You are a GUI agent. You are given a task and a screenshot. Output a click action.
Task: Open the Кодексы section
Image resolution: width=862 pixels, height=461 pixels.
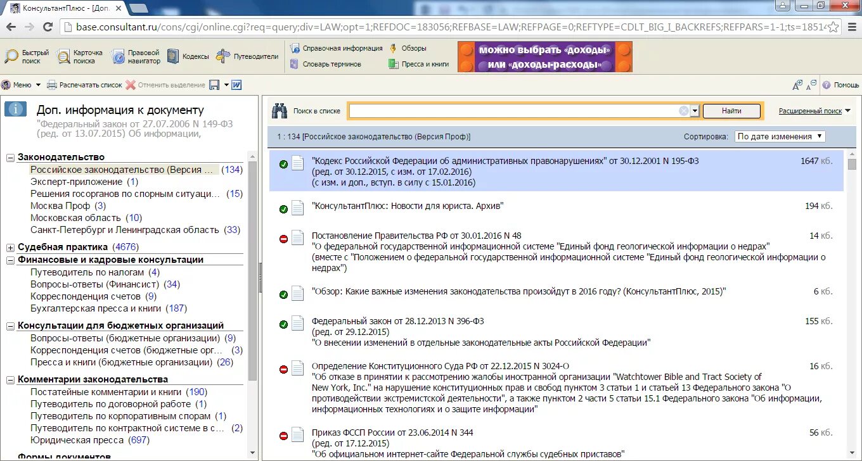click(188, 56)
